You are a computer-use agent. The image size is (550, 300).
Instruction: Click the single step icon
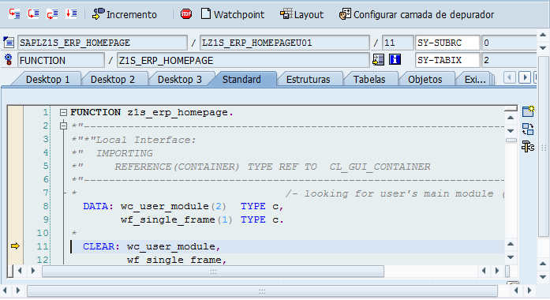coord(14,14)
